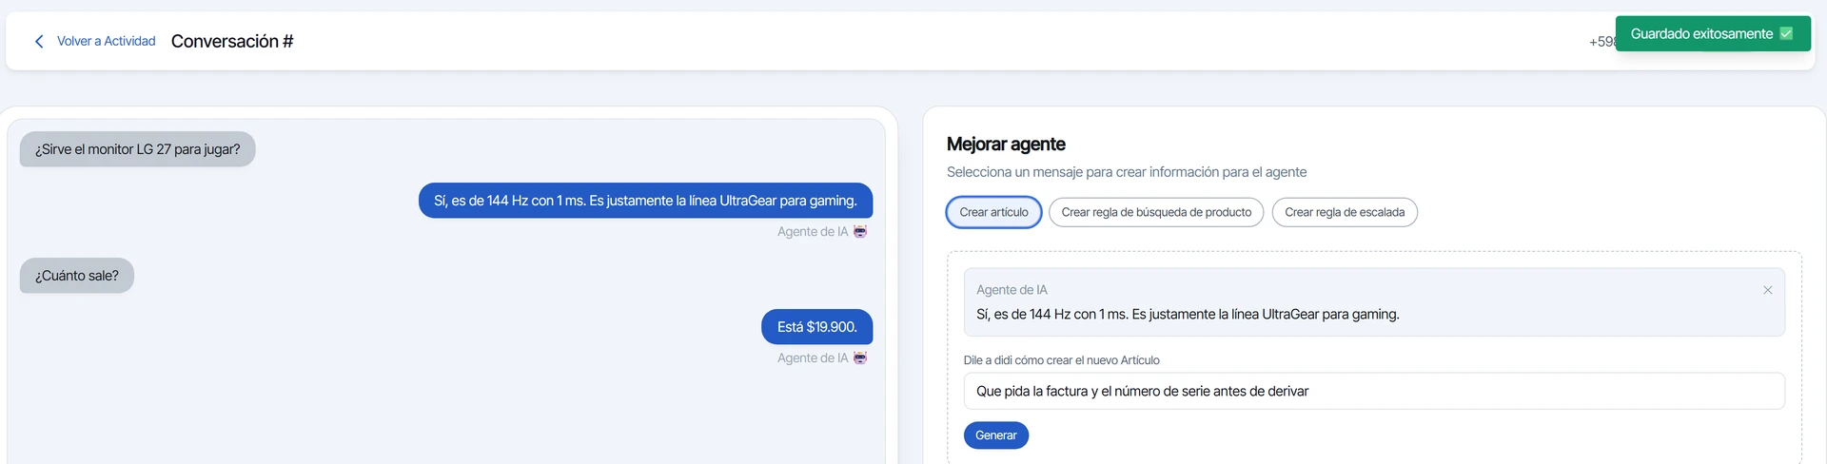Choose Crear regla de búsqueda de producto

[x=1156, y=212]
